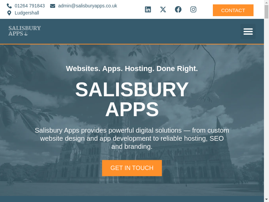Expand the hamburger navigation menu

pyautogui.click(x=248, y=31)
